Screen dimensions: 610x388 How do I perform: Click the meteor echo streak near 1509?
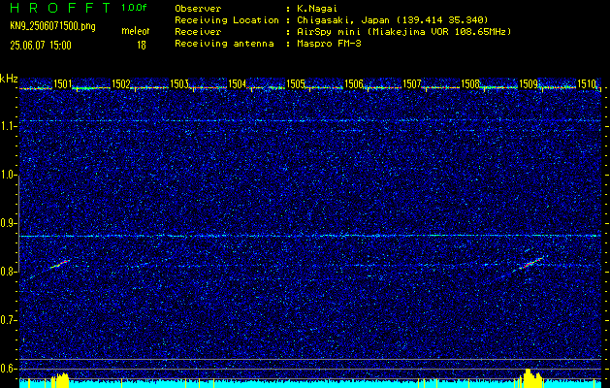(x=531, y=264)
